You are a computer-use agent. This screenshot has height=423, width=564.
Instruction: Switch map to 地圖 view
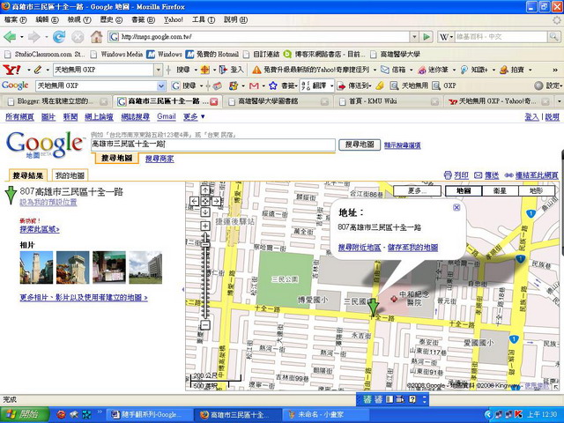[464, 190]
